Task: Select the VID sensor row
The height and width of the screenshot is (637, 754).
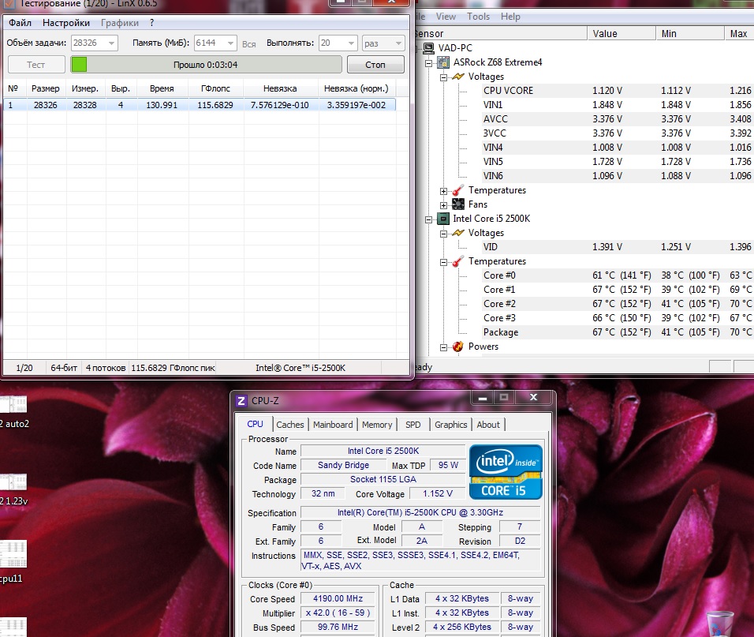Action: (617, 247)
